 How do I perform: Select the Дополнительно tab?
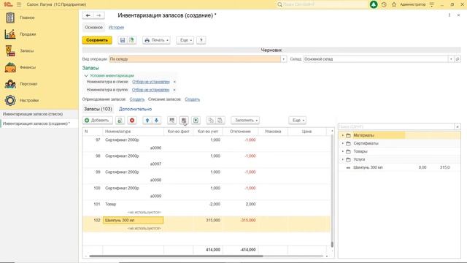135,109
